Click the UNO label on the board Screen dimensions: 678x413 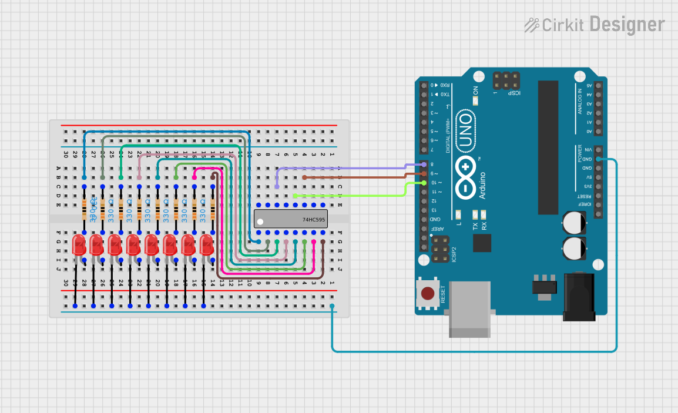(466, 131)
